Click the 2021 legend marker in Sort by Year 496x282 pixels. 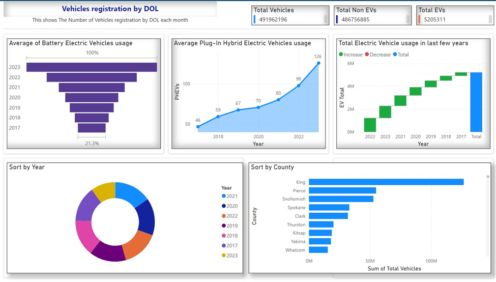pos(224,196)
